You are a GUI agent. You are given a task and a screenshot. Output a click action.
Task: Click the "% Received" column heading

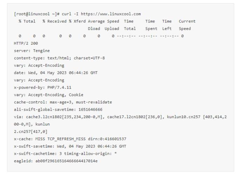pyautogui.click(x=54, y=21)
